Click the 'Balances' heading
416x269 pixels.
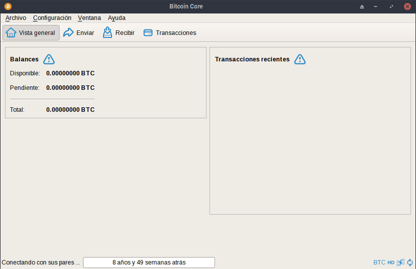24,59
